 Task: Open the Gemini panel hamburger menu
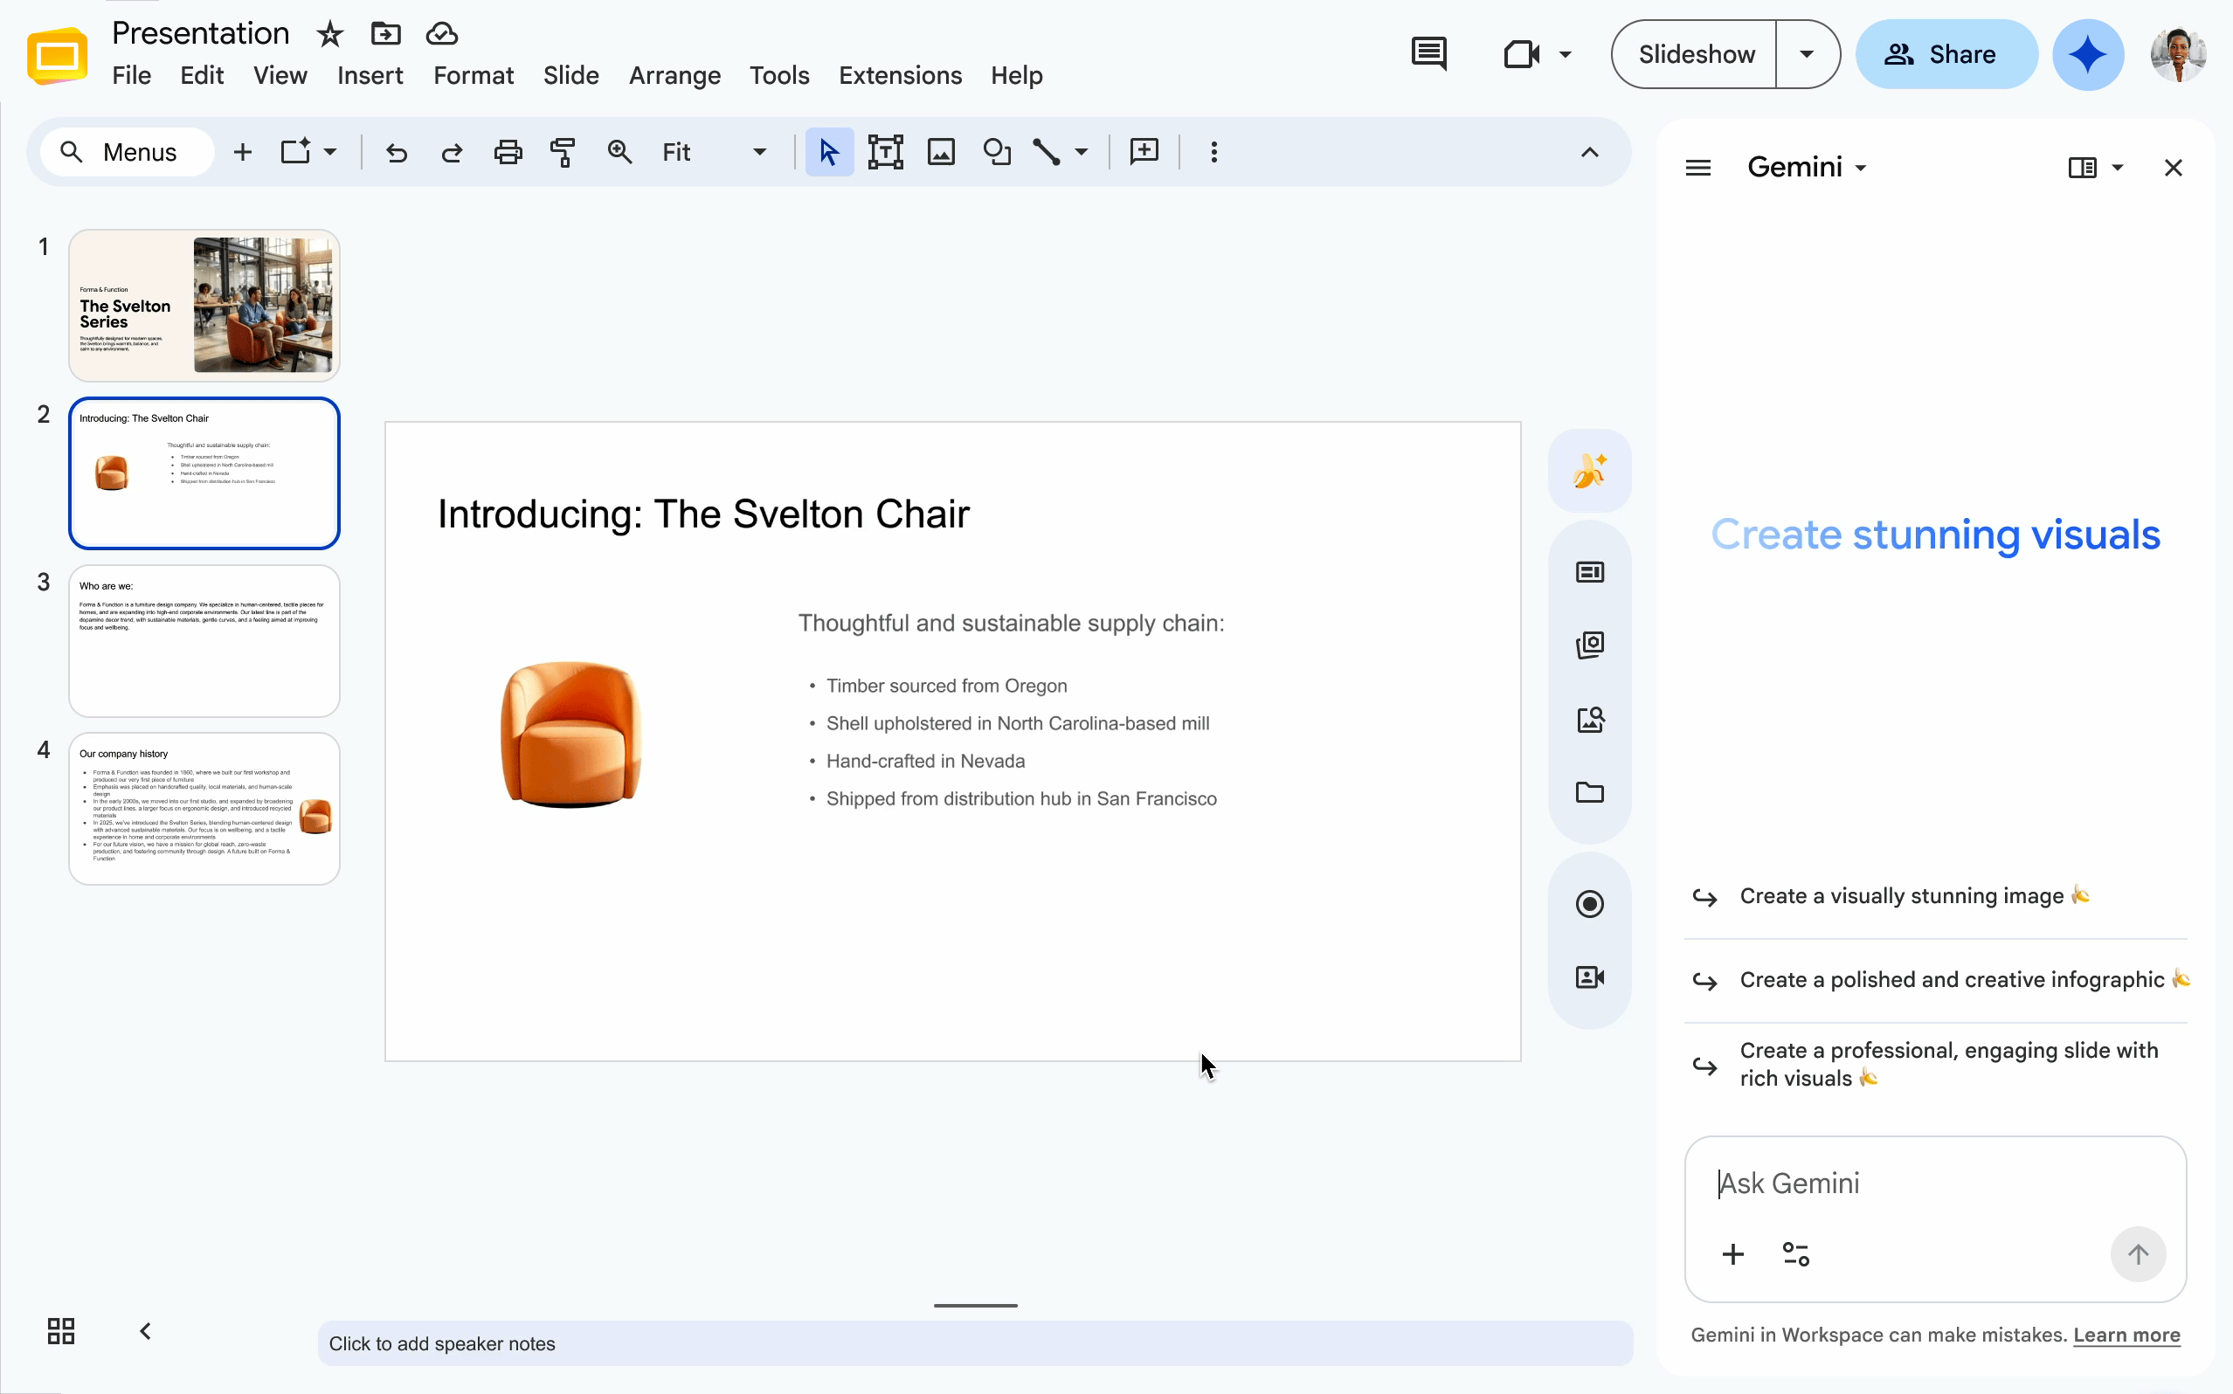(1698, 168)
